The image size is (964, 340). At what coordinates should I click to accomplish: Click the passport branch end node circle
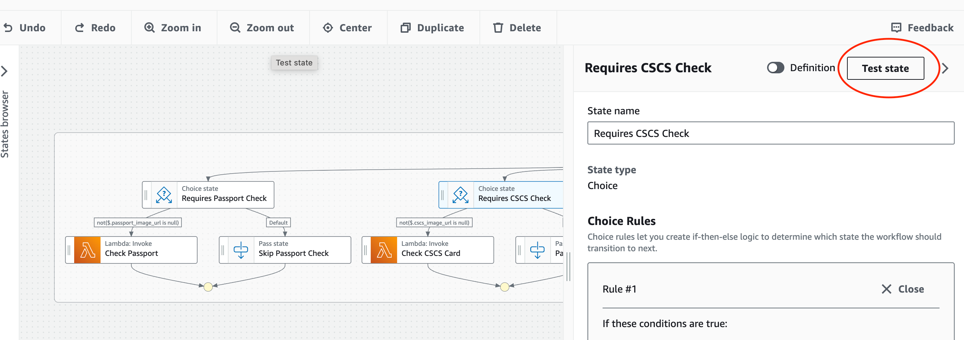pyautogui.click(x=208, y=286)
